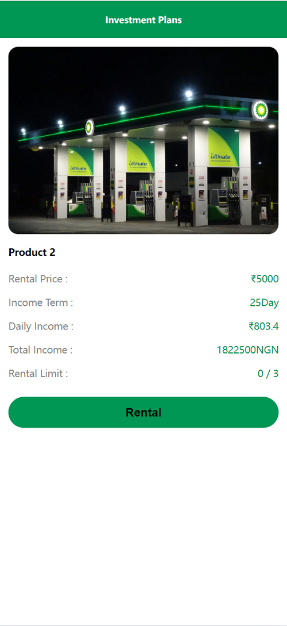
Task: Open the gas station product image
Action: pos(143,140)
